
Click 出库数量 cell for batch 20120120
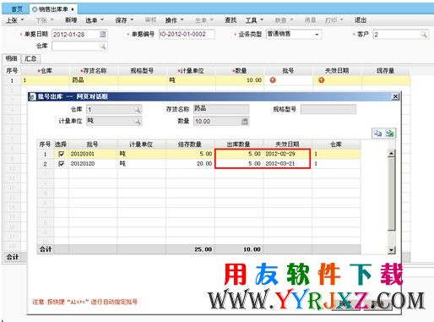[239, 164]
